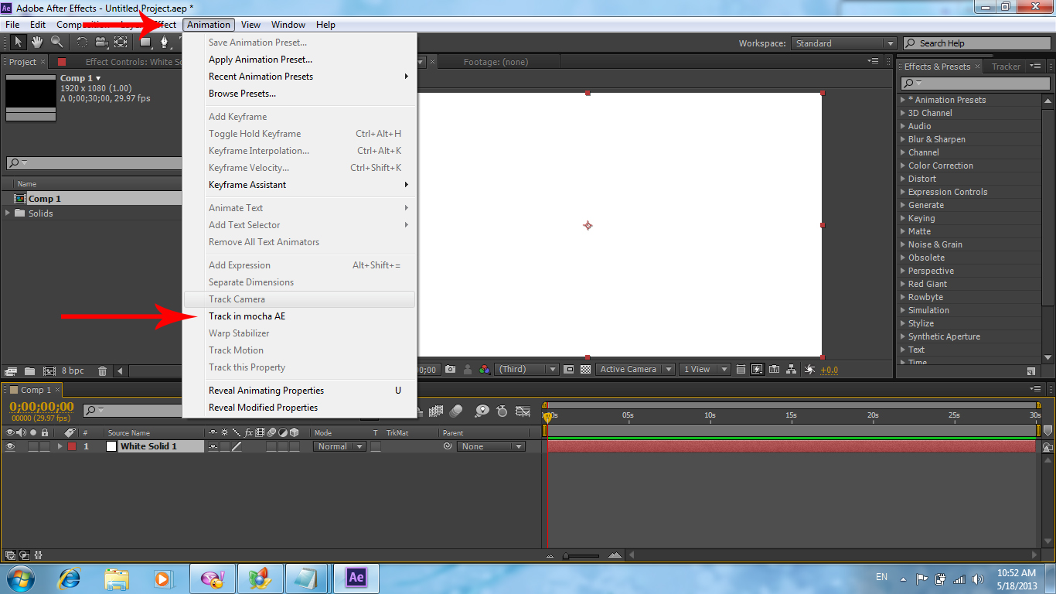The image size is (1056, 594).
Task: Open the Windows Start menu
Action: pyautogui.click(x=22, y=578)
